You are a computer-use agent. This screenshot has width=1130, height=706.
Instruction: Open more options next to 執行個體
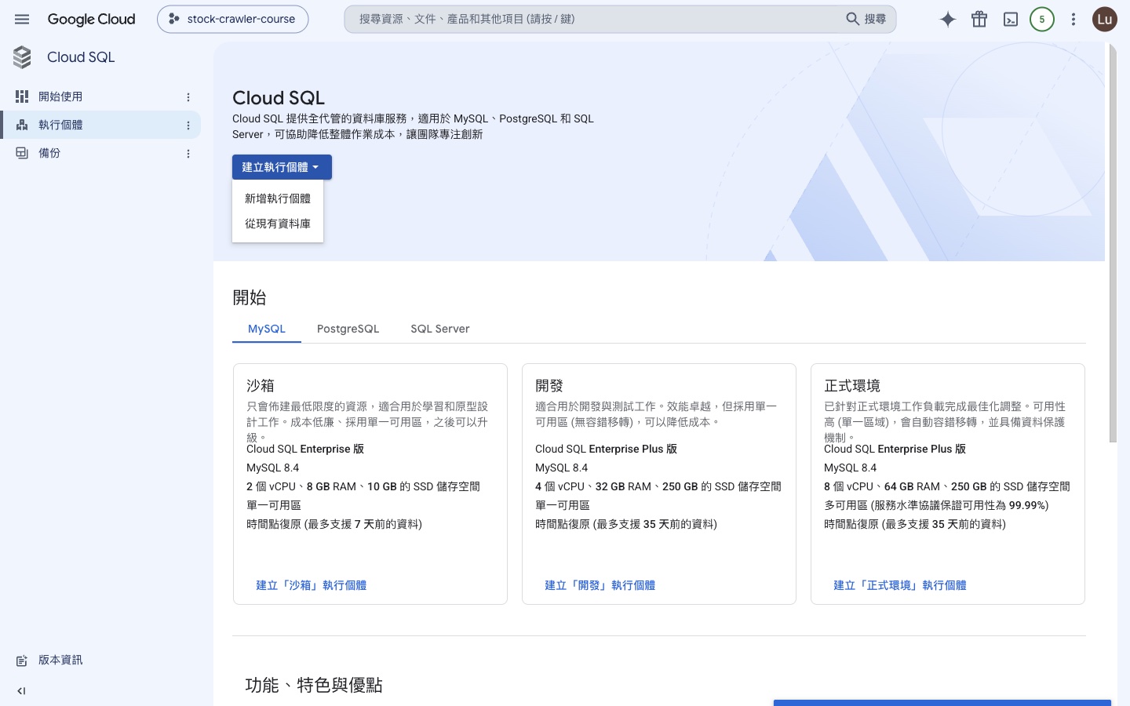188,126
